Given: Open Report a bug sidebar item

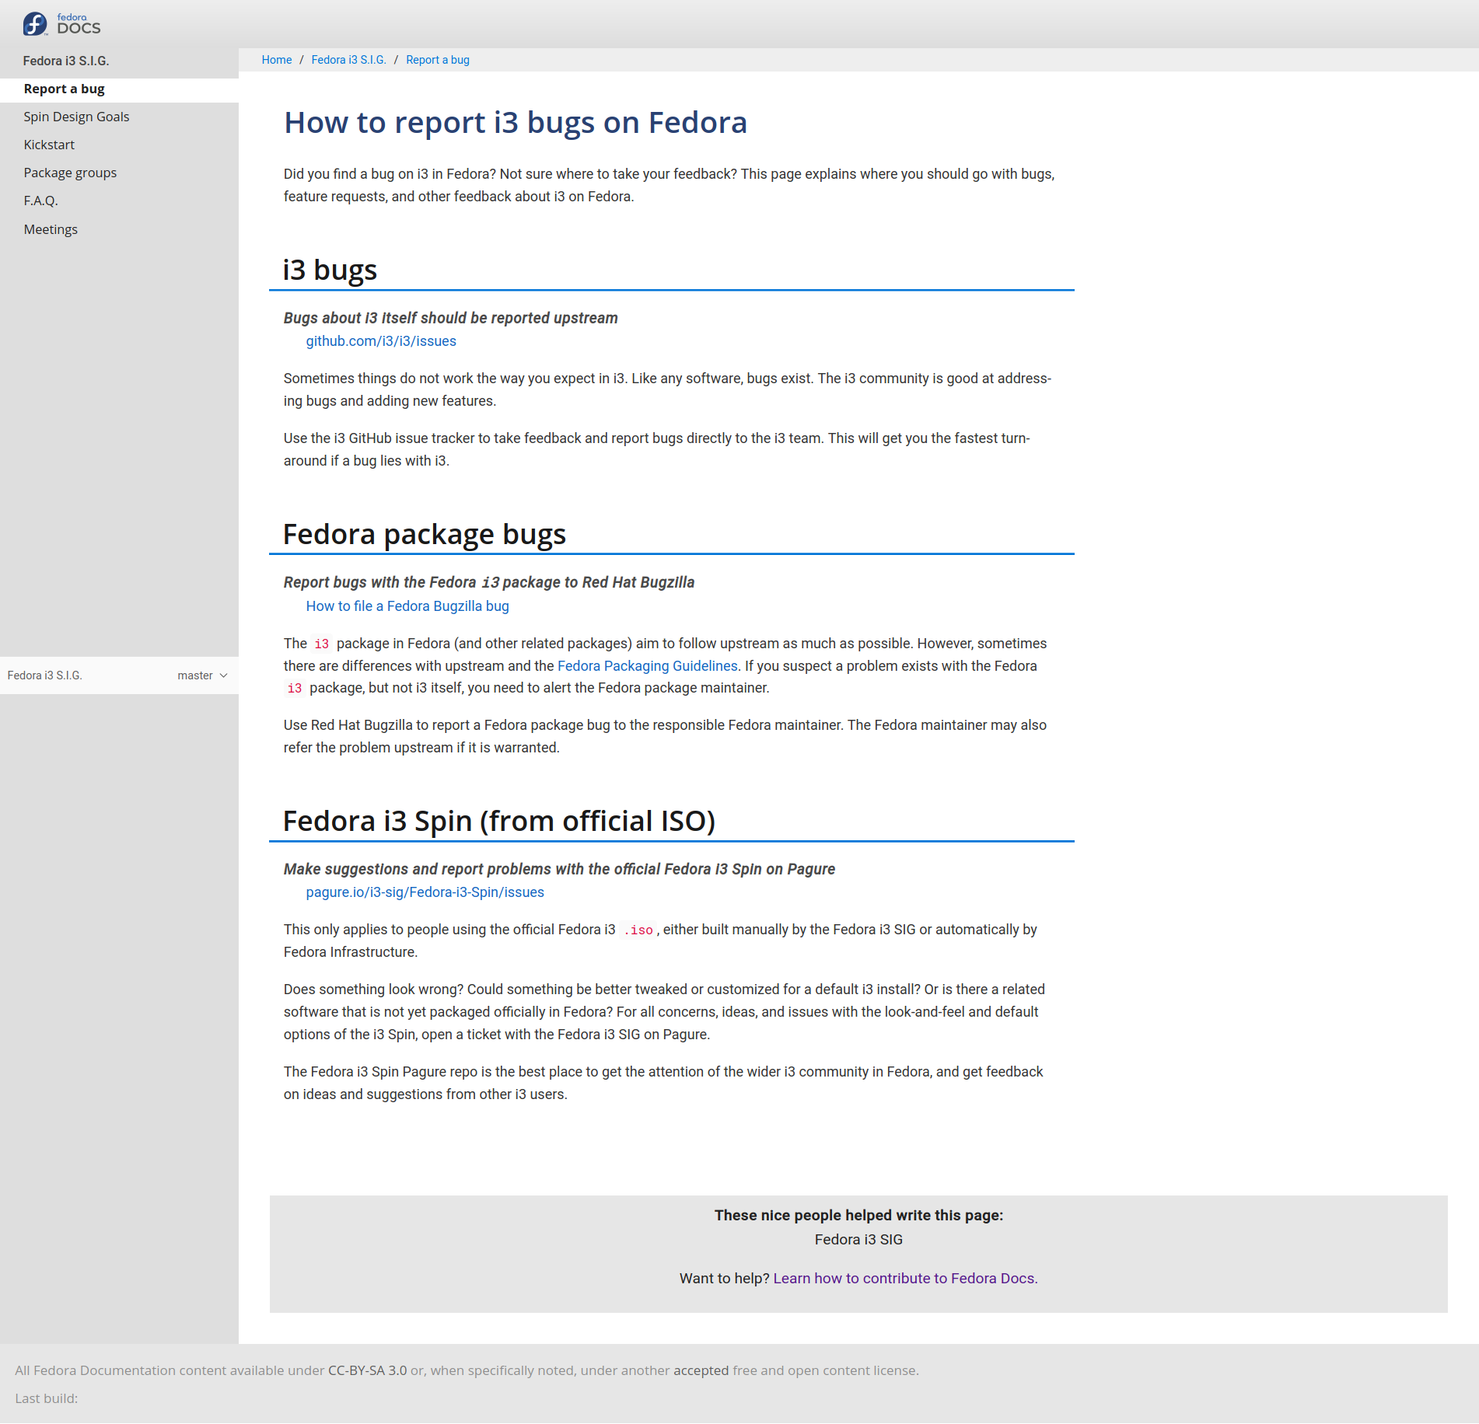Looking at the screenshot, I should tap(64, 89).
